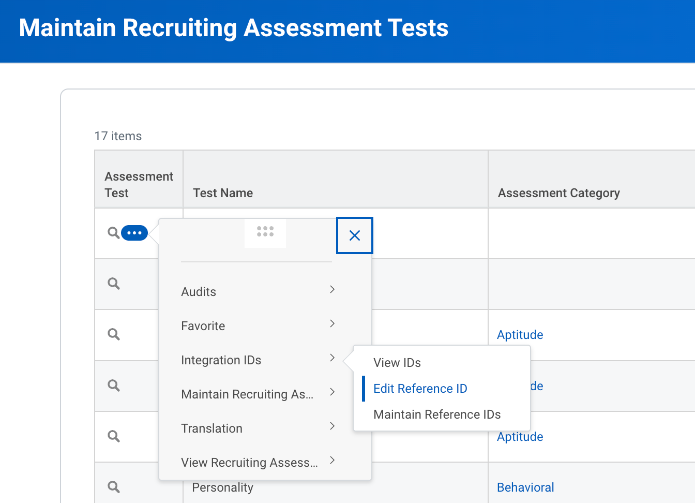The width and height of the screenshot is (695, 503).
Task: Open the View Recruiting Assess... menu item
Action: pyautogui.click(x=249, y=463)
